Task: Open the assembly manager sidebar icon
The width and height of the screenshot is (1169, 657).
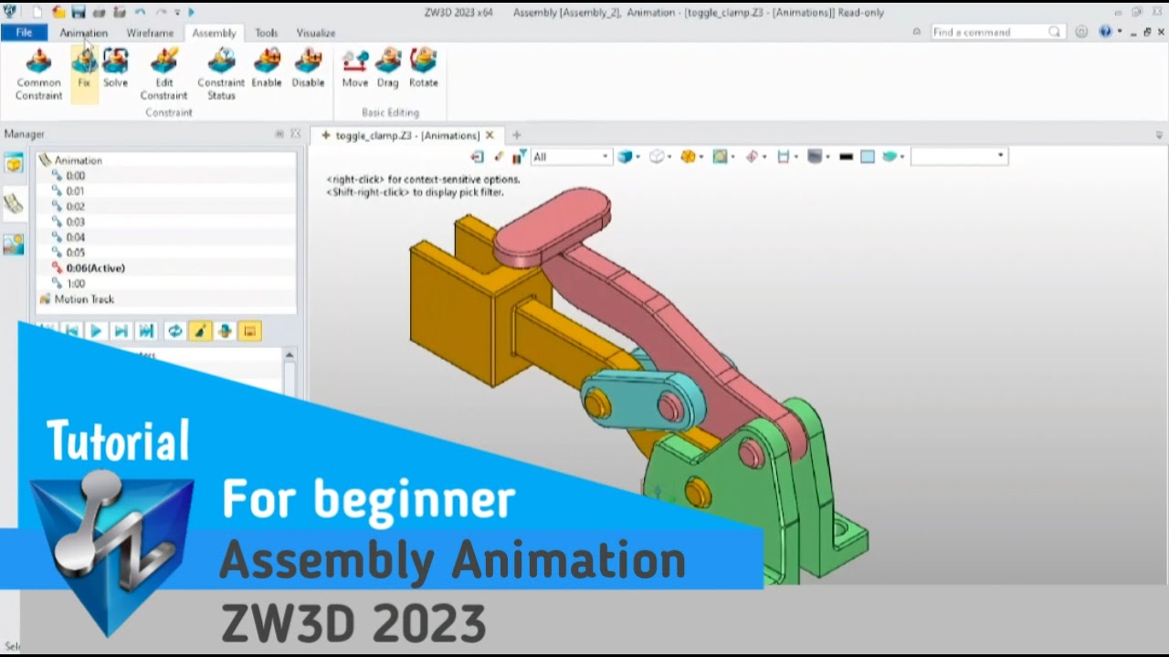Action: (x=14, y=163)
